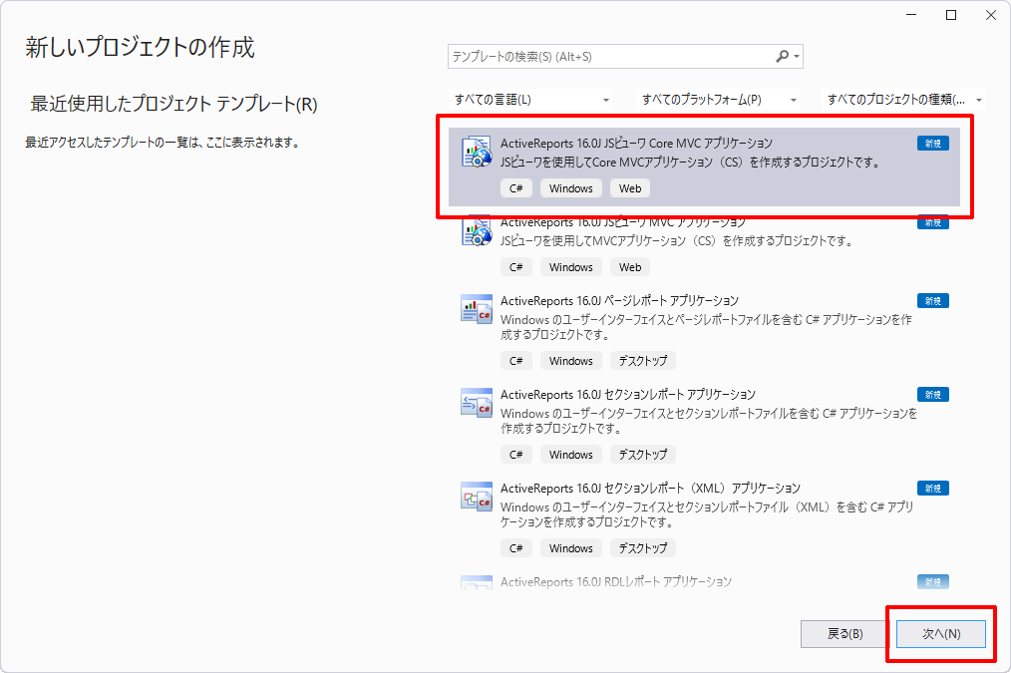This screenshot has width=1011, height=673.
Task: Maximize the new project dialog window
Action: (951, 15)
